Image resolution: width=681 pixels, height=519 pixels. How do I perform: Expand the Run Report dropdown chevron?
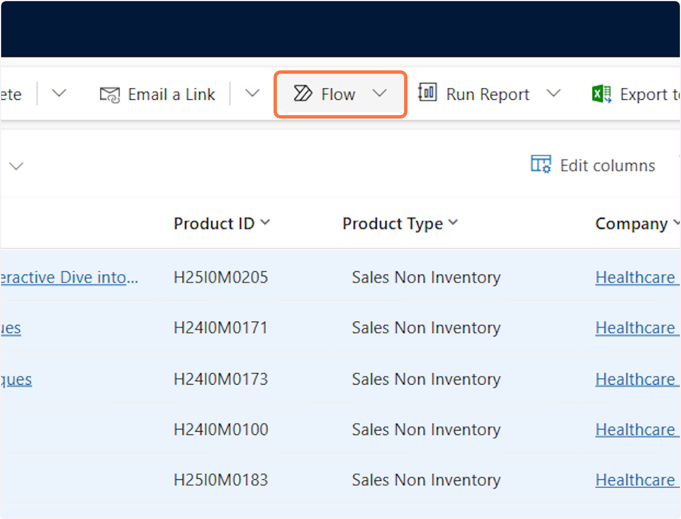click(x=553, y=94)
